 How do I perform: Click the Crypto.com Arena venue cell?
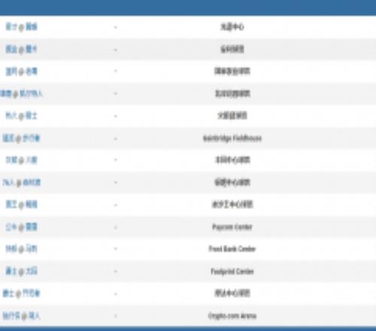(x=232, y=316)
